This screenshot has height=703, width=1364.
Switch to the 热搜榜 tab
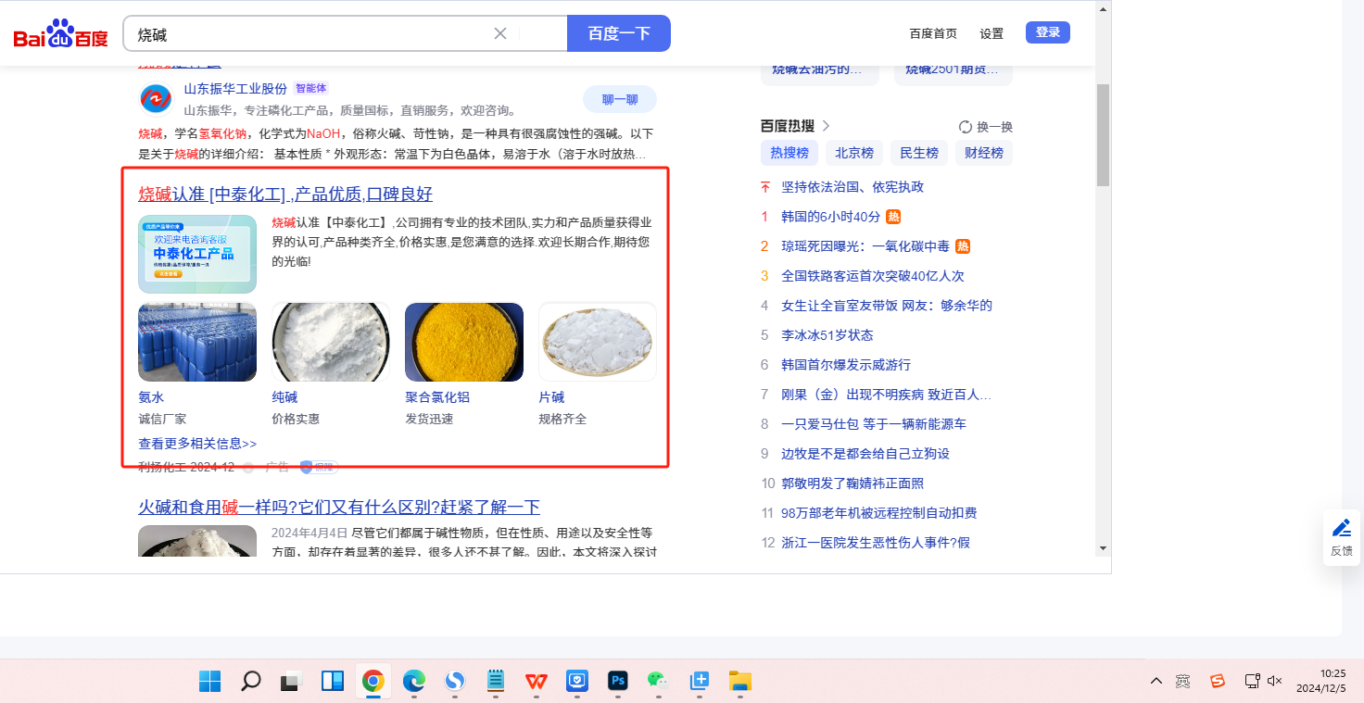click(x=789, y=153)
